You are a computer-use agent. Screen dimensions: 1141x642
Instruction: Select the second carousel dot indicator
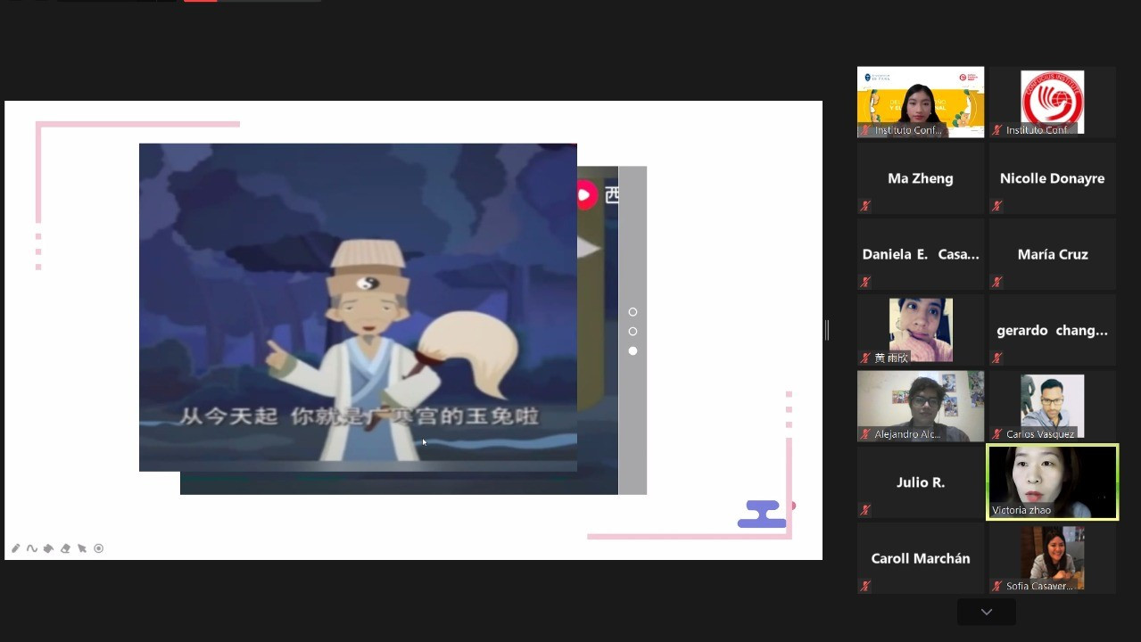633,332
